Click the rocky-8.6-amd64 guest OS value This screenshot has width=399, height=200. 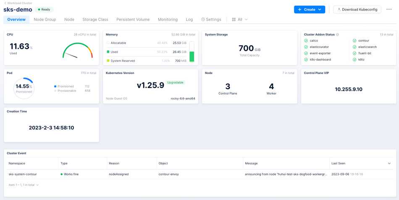183,98
